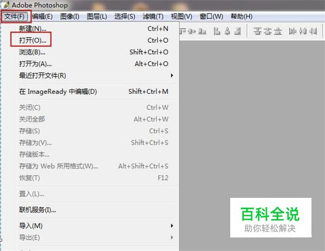The height and width of the screenshot is (251, 325).
Task: Open 联机服务(I)... from File menu
Action: (97, 210)
